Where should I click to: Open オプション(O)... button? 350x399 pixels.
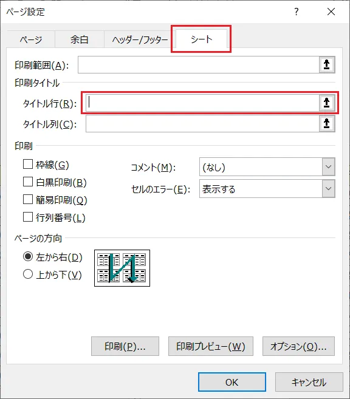point(298,346)
